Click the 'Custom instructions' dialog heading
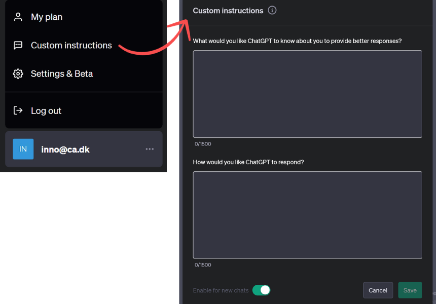The height and width of the screenshot is (304, 436). click(228, 11)
